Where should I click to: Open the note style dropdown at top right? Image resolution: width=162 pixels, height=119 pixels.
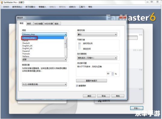(x=97, y=35)
